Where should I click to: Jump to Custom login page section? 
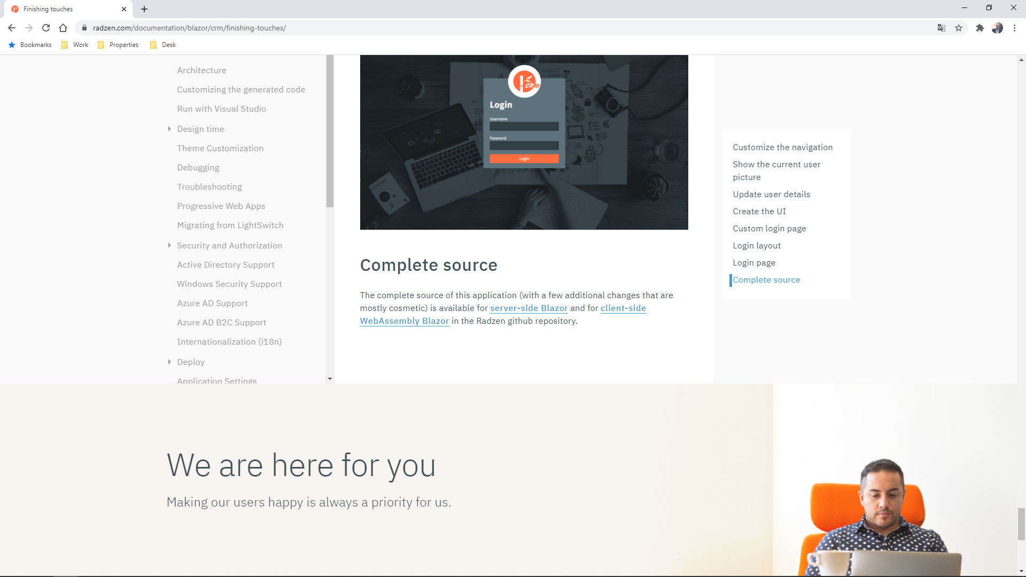tap(769, 229)
